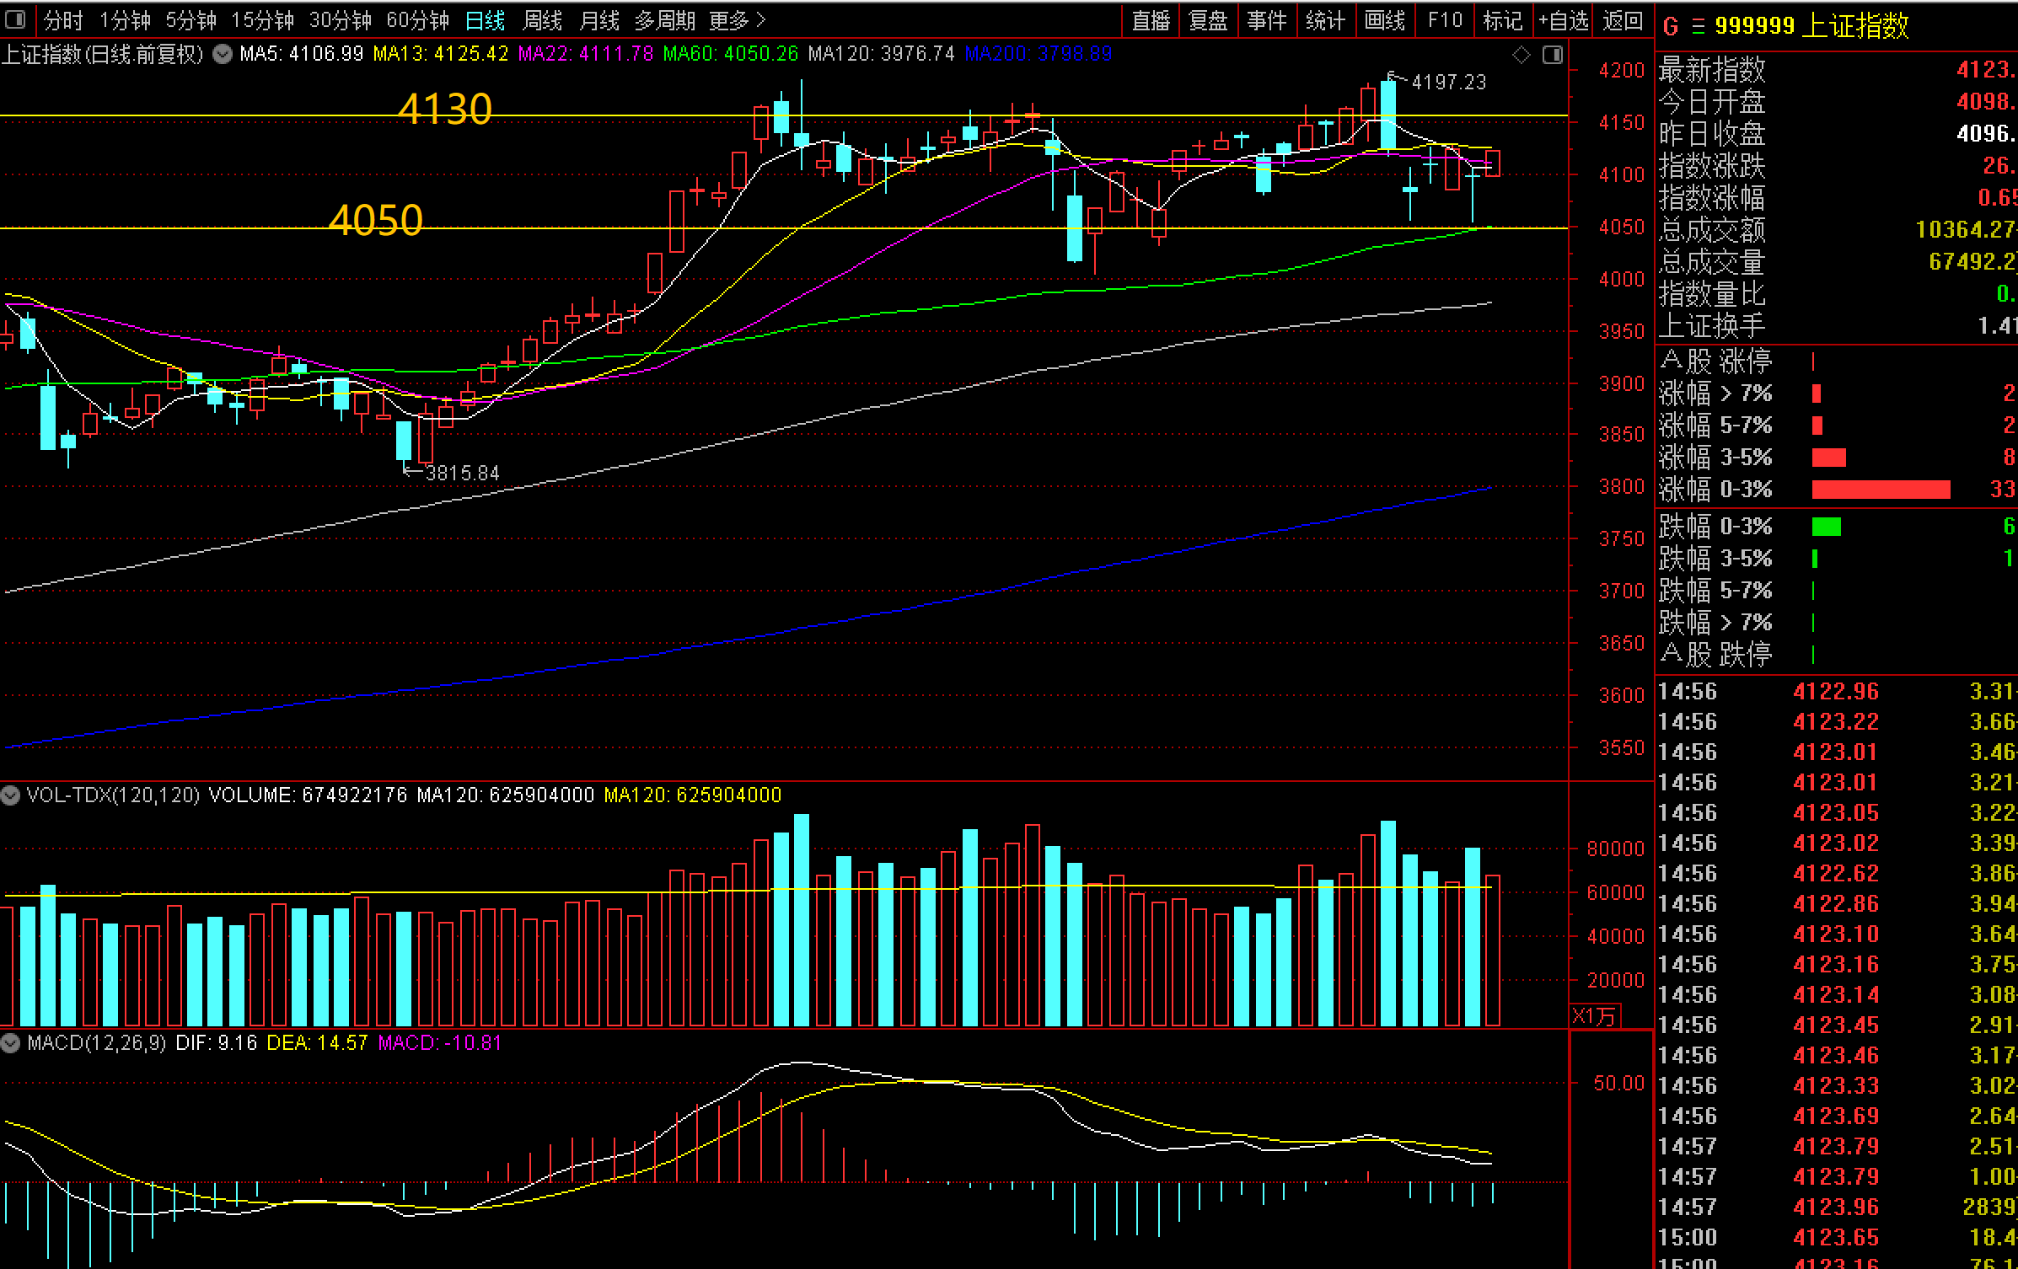Open 直播 live broadcast
The height and width of the screenshot is (1269, 2018).
click(1151, 19)
